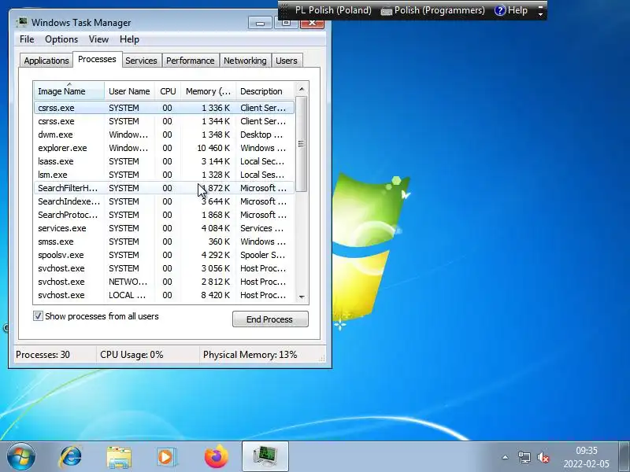Switch to the Performance tab
Screen dimensions: 630x472
[190, 61]
